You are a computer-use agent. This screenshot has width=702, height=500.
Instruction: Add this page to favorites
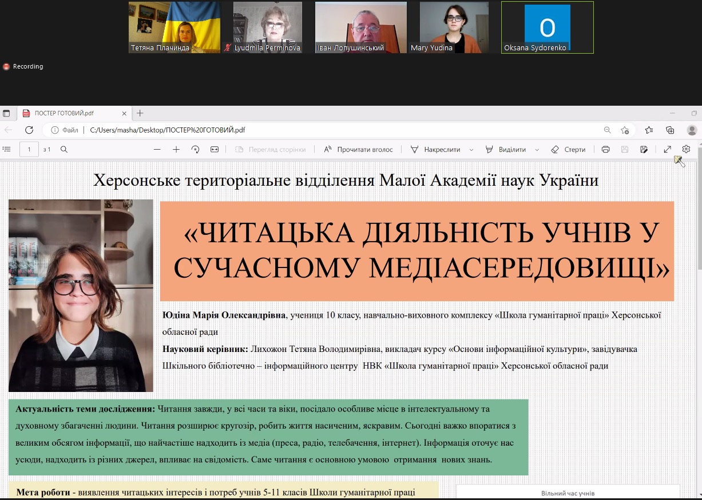point(625,130)
